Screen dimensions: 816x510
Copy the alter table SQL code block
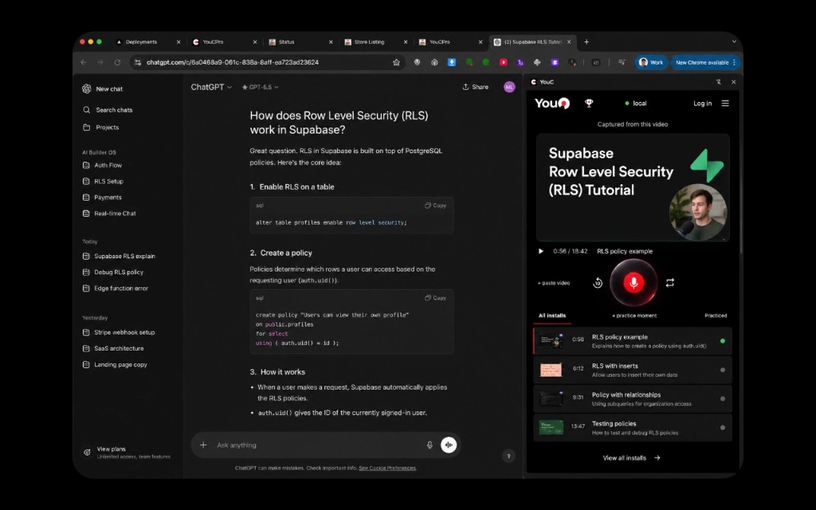click(436, 206)
